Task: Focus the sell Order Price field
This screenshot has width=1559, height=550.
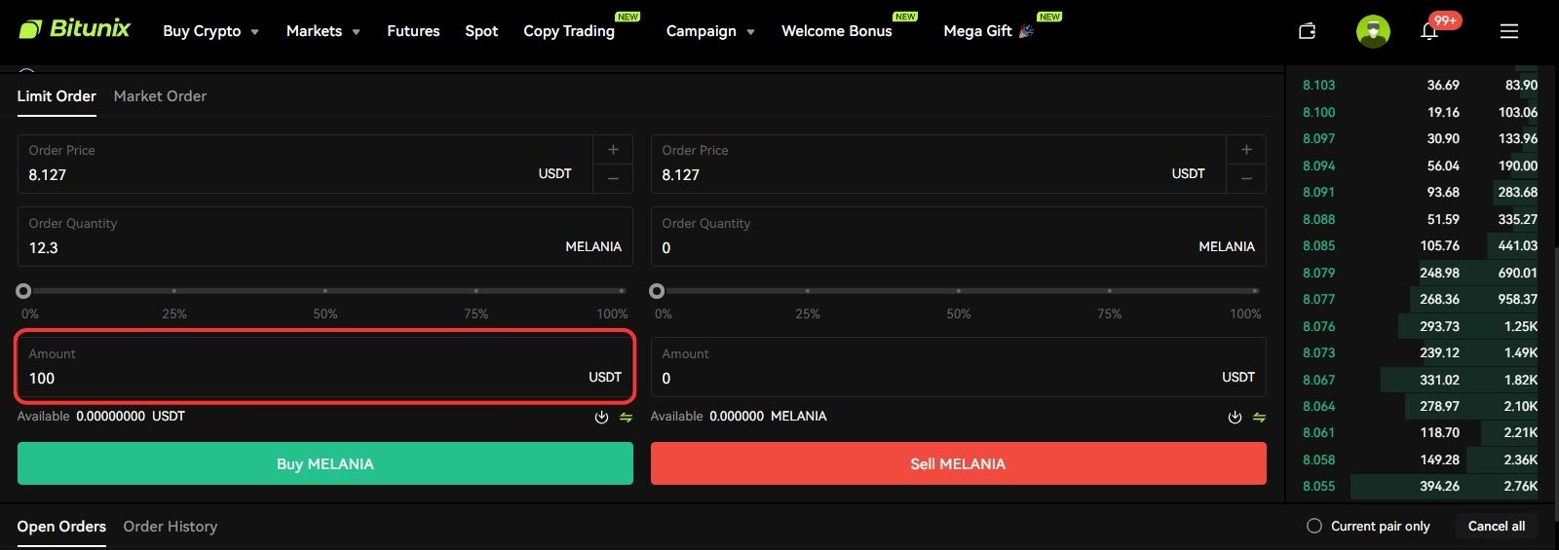Action: click(938, 164)
